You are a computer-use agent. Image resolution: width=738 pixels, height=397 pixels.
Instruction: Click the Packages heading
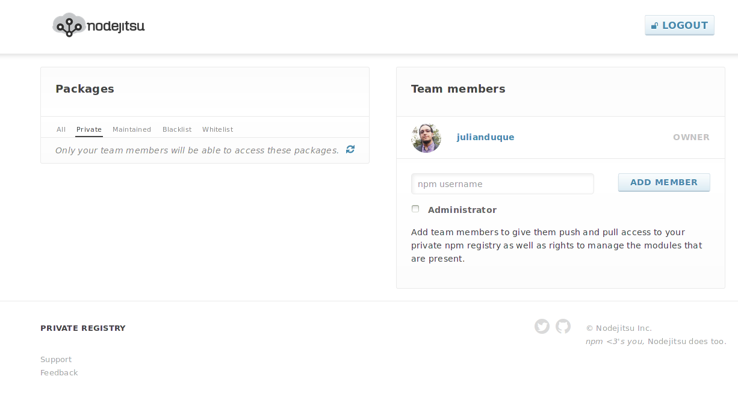tap(85, 89)
